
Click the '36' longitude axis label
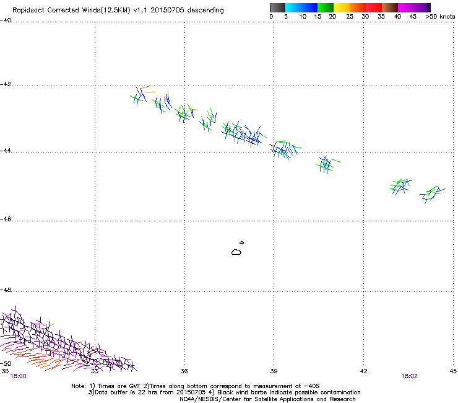[184, 371]
